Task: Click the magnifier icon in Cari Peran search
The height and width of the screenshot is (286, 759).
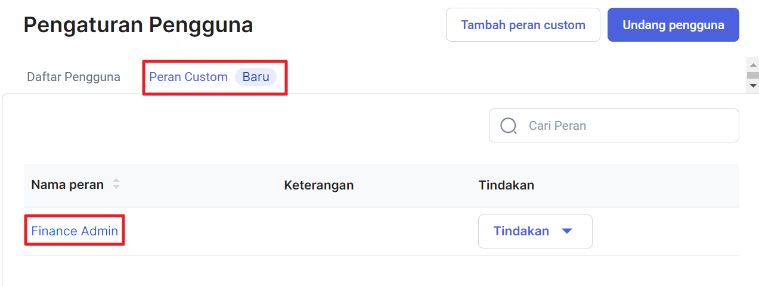Action: (x=509, y=126)
